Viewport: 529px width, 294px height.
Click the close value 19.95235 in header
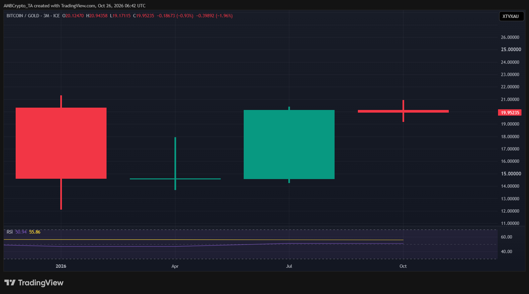point(145,16)
